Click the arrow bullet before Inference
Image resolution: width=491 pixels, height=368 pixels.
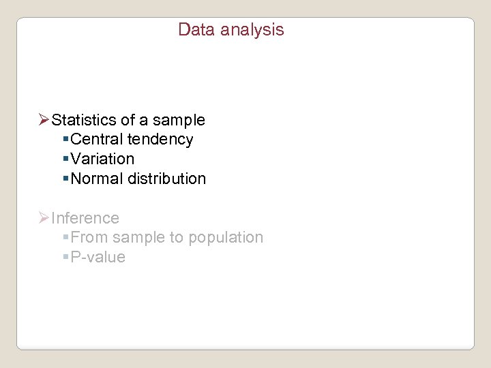[x=44, y=218]
